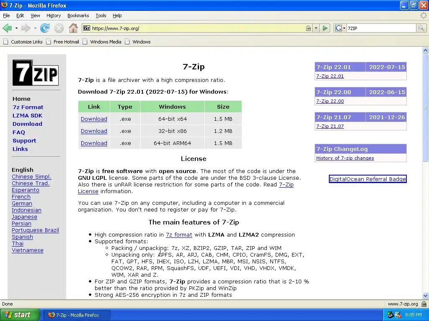Switch language to Chinese Simpl.
This screenshot has height=321, width=429.
(x=31, y=177)
